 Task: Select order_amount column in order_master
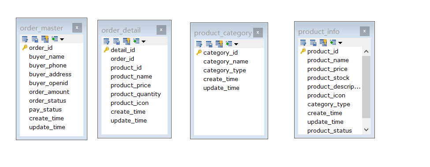tap(49, 92)
